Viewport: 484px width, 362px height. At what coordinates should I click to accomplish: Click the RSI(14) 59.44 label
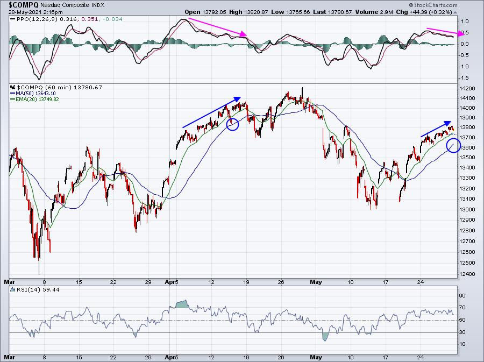[38, 289]
